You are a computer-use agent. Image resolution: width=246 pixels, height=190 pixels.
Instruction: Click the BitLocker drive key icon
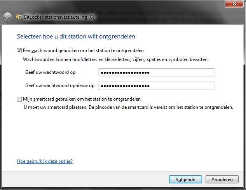19,17
